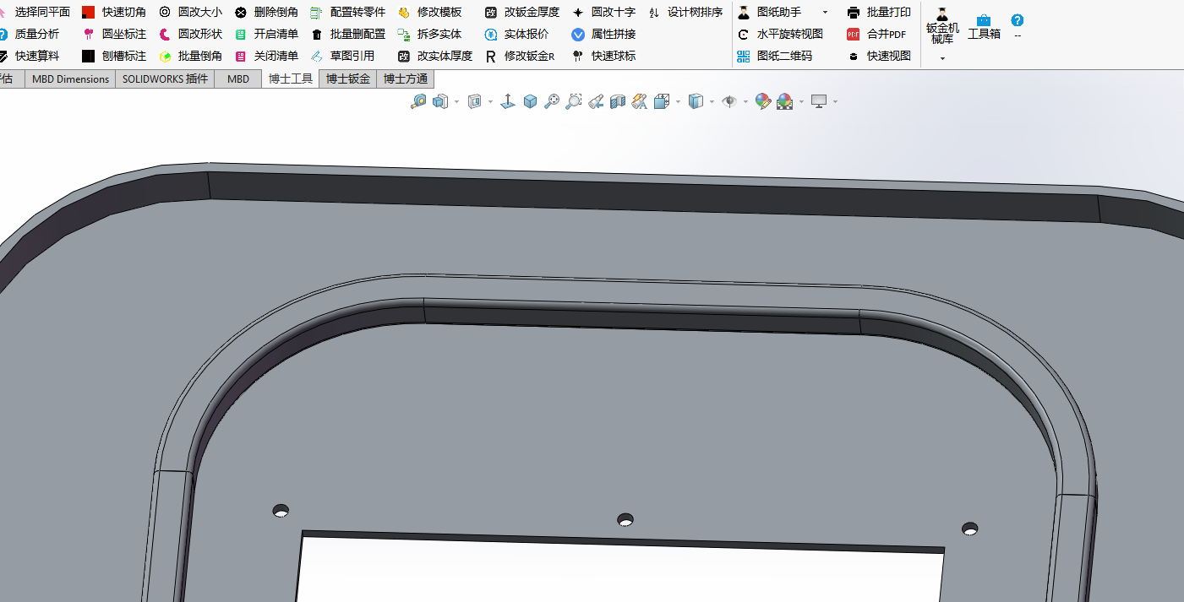Click the 批量打印 batch print icon

coord(854,12)
